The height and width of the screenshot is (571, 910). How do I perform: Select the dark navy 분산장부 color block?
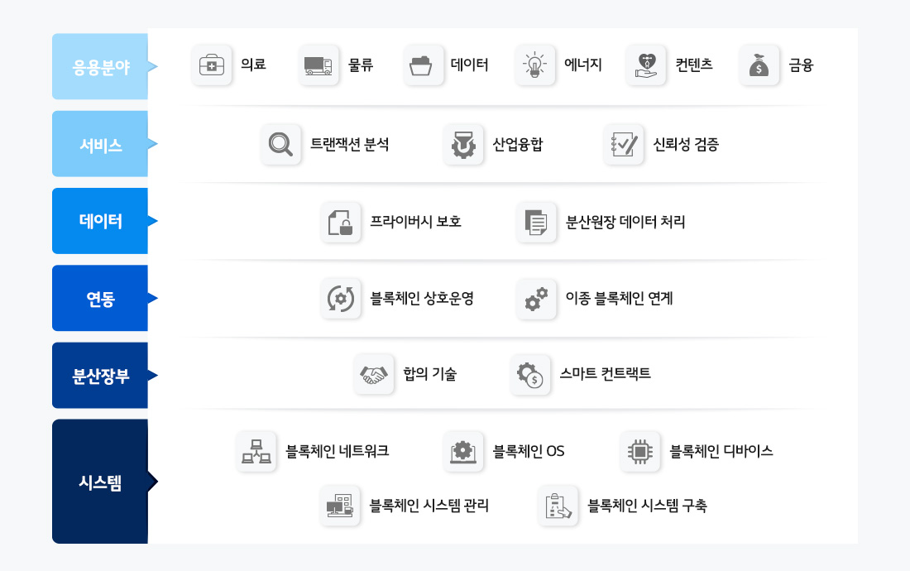pos(99,375)
